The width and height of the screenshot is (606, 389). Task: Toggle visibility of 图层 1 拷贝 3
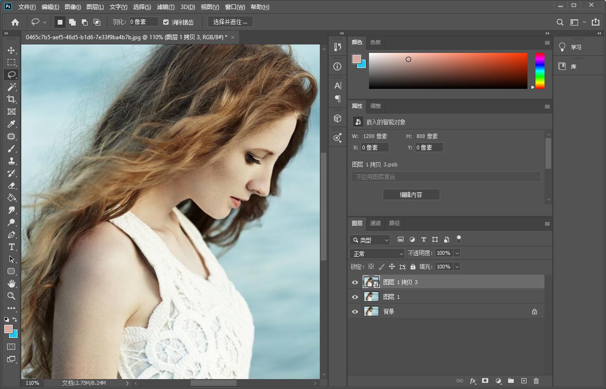coord(354,282)
